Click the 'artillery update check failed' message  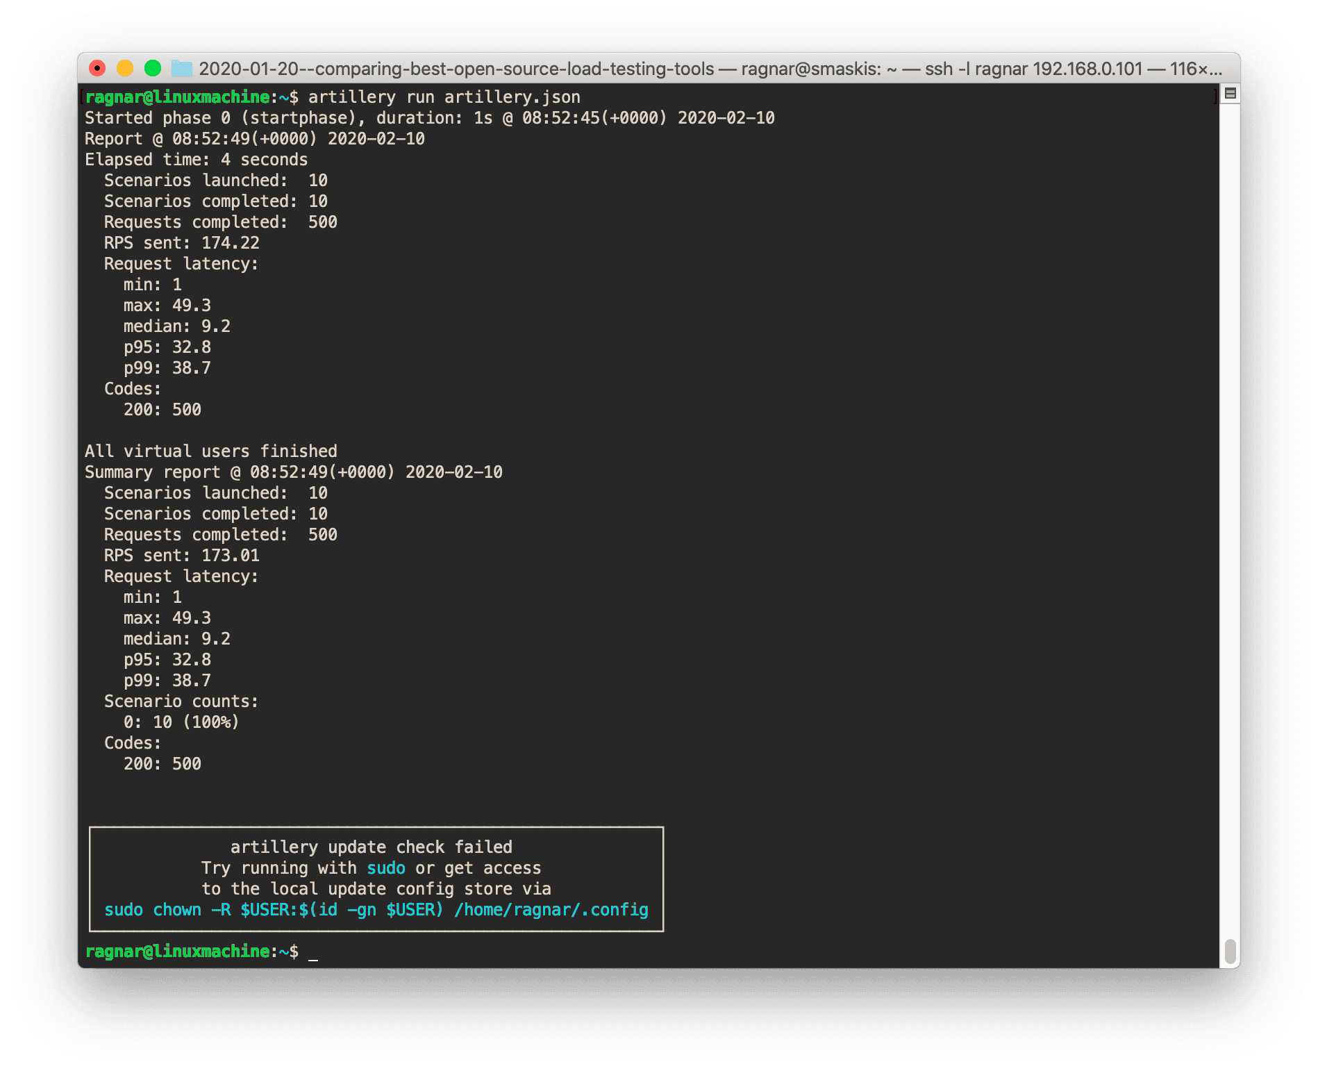(372, 847)
